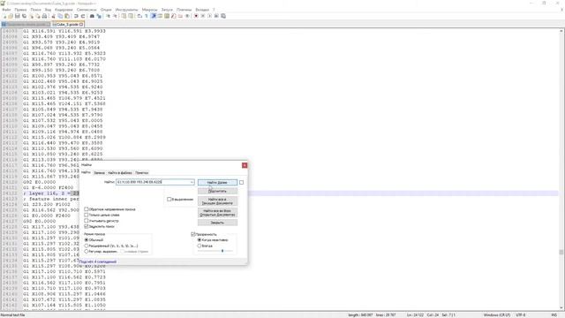Viewport: 565px width, 318px height.
Task: Start macro recording with red icon
Action: pos(196,16)
